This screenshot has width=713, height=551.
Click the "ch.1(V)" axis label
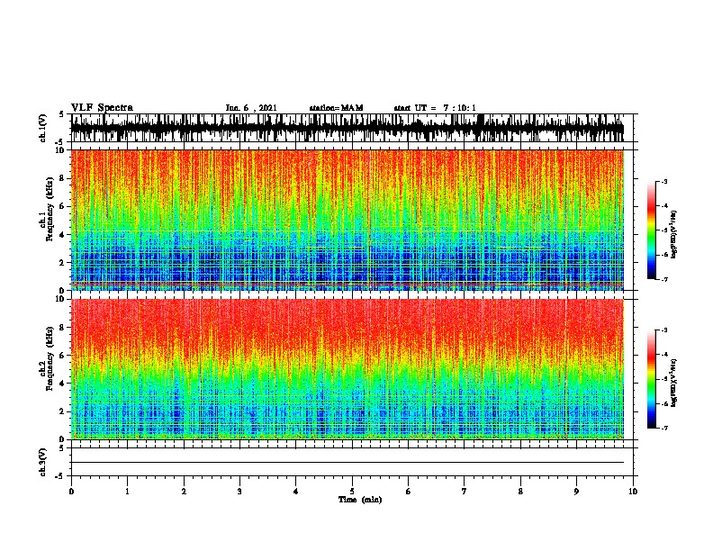pos(43,127)
